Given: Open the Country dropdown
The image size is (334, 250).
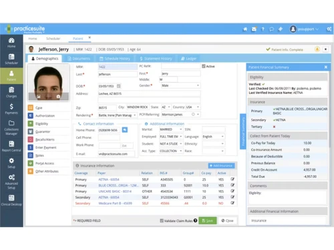Looking at the screenshot, I should pos(193,107).
